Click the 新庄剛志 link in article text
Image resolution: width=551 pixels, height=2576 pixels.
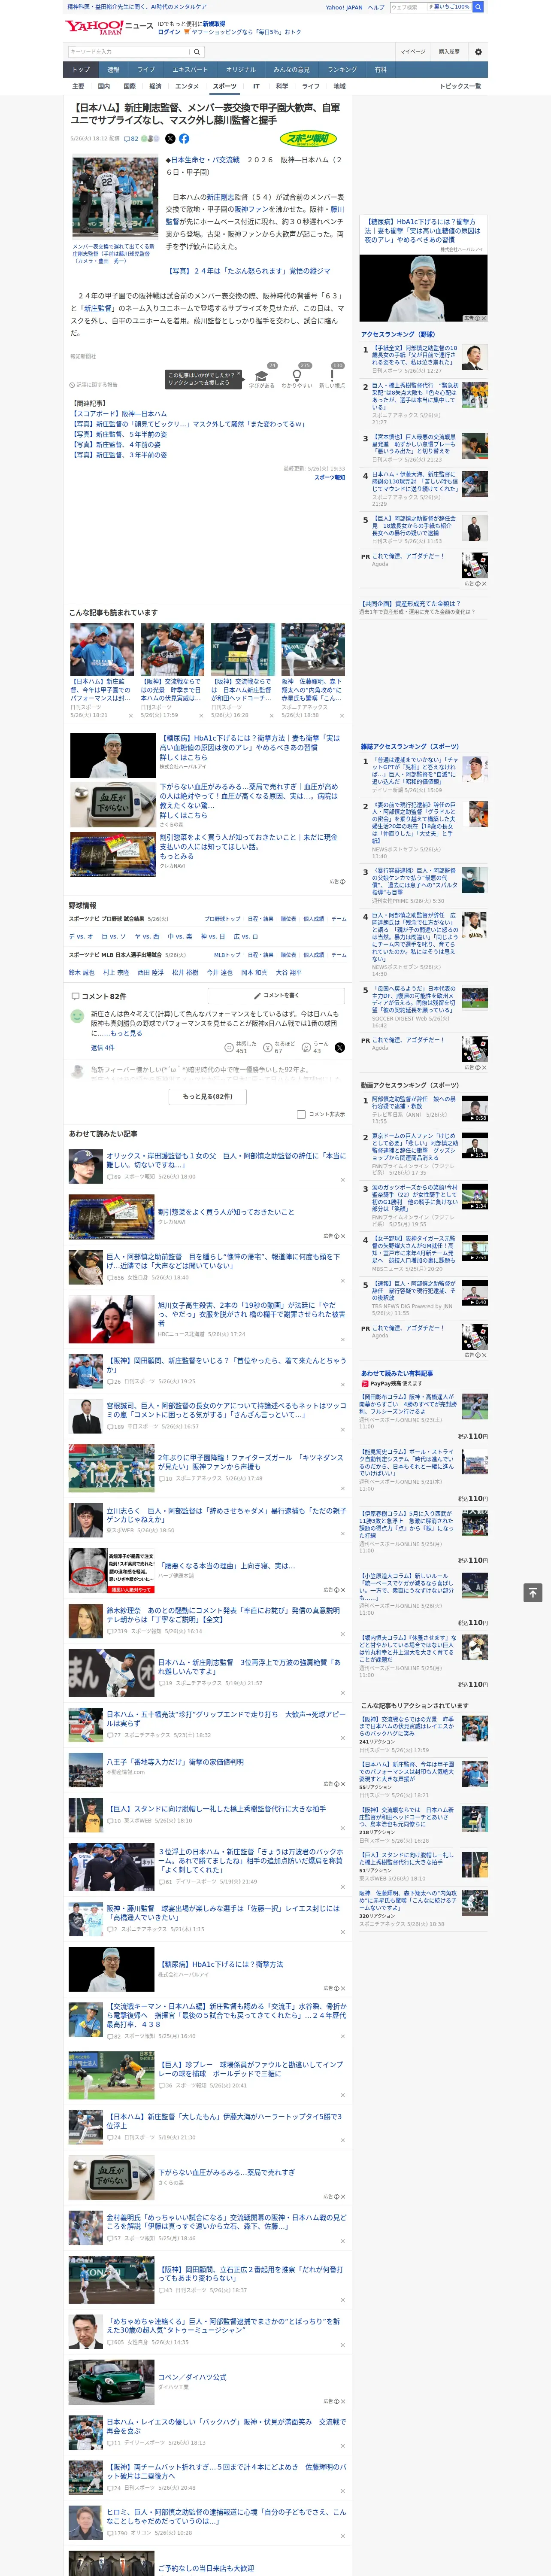tap(221, 198)
